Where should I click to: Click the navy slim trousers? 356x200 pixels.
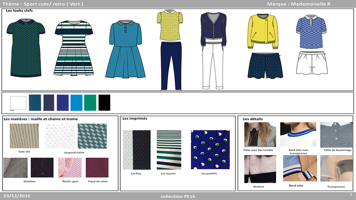pos(171,66)
